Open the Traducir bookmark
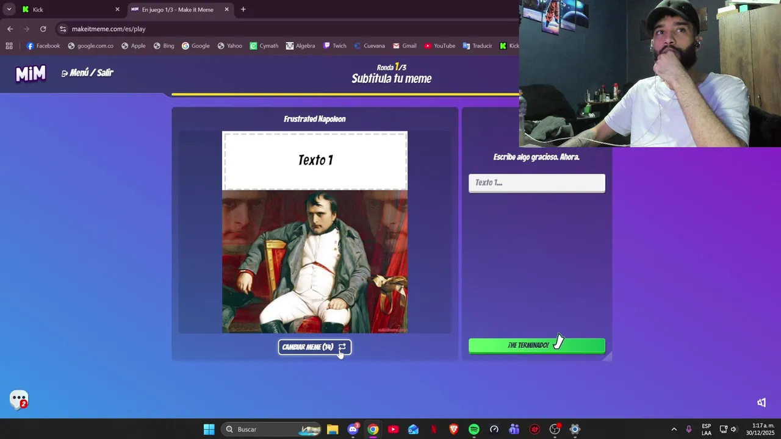Viewport: 781px width, 439px height. [x=477, y=46]
